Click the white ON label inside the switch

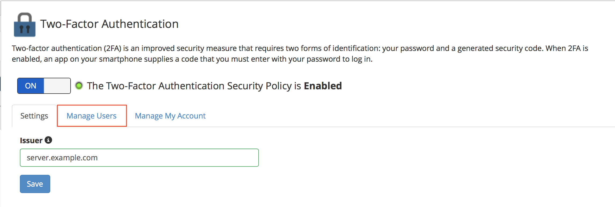(x=31, y=86)
